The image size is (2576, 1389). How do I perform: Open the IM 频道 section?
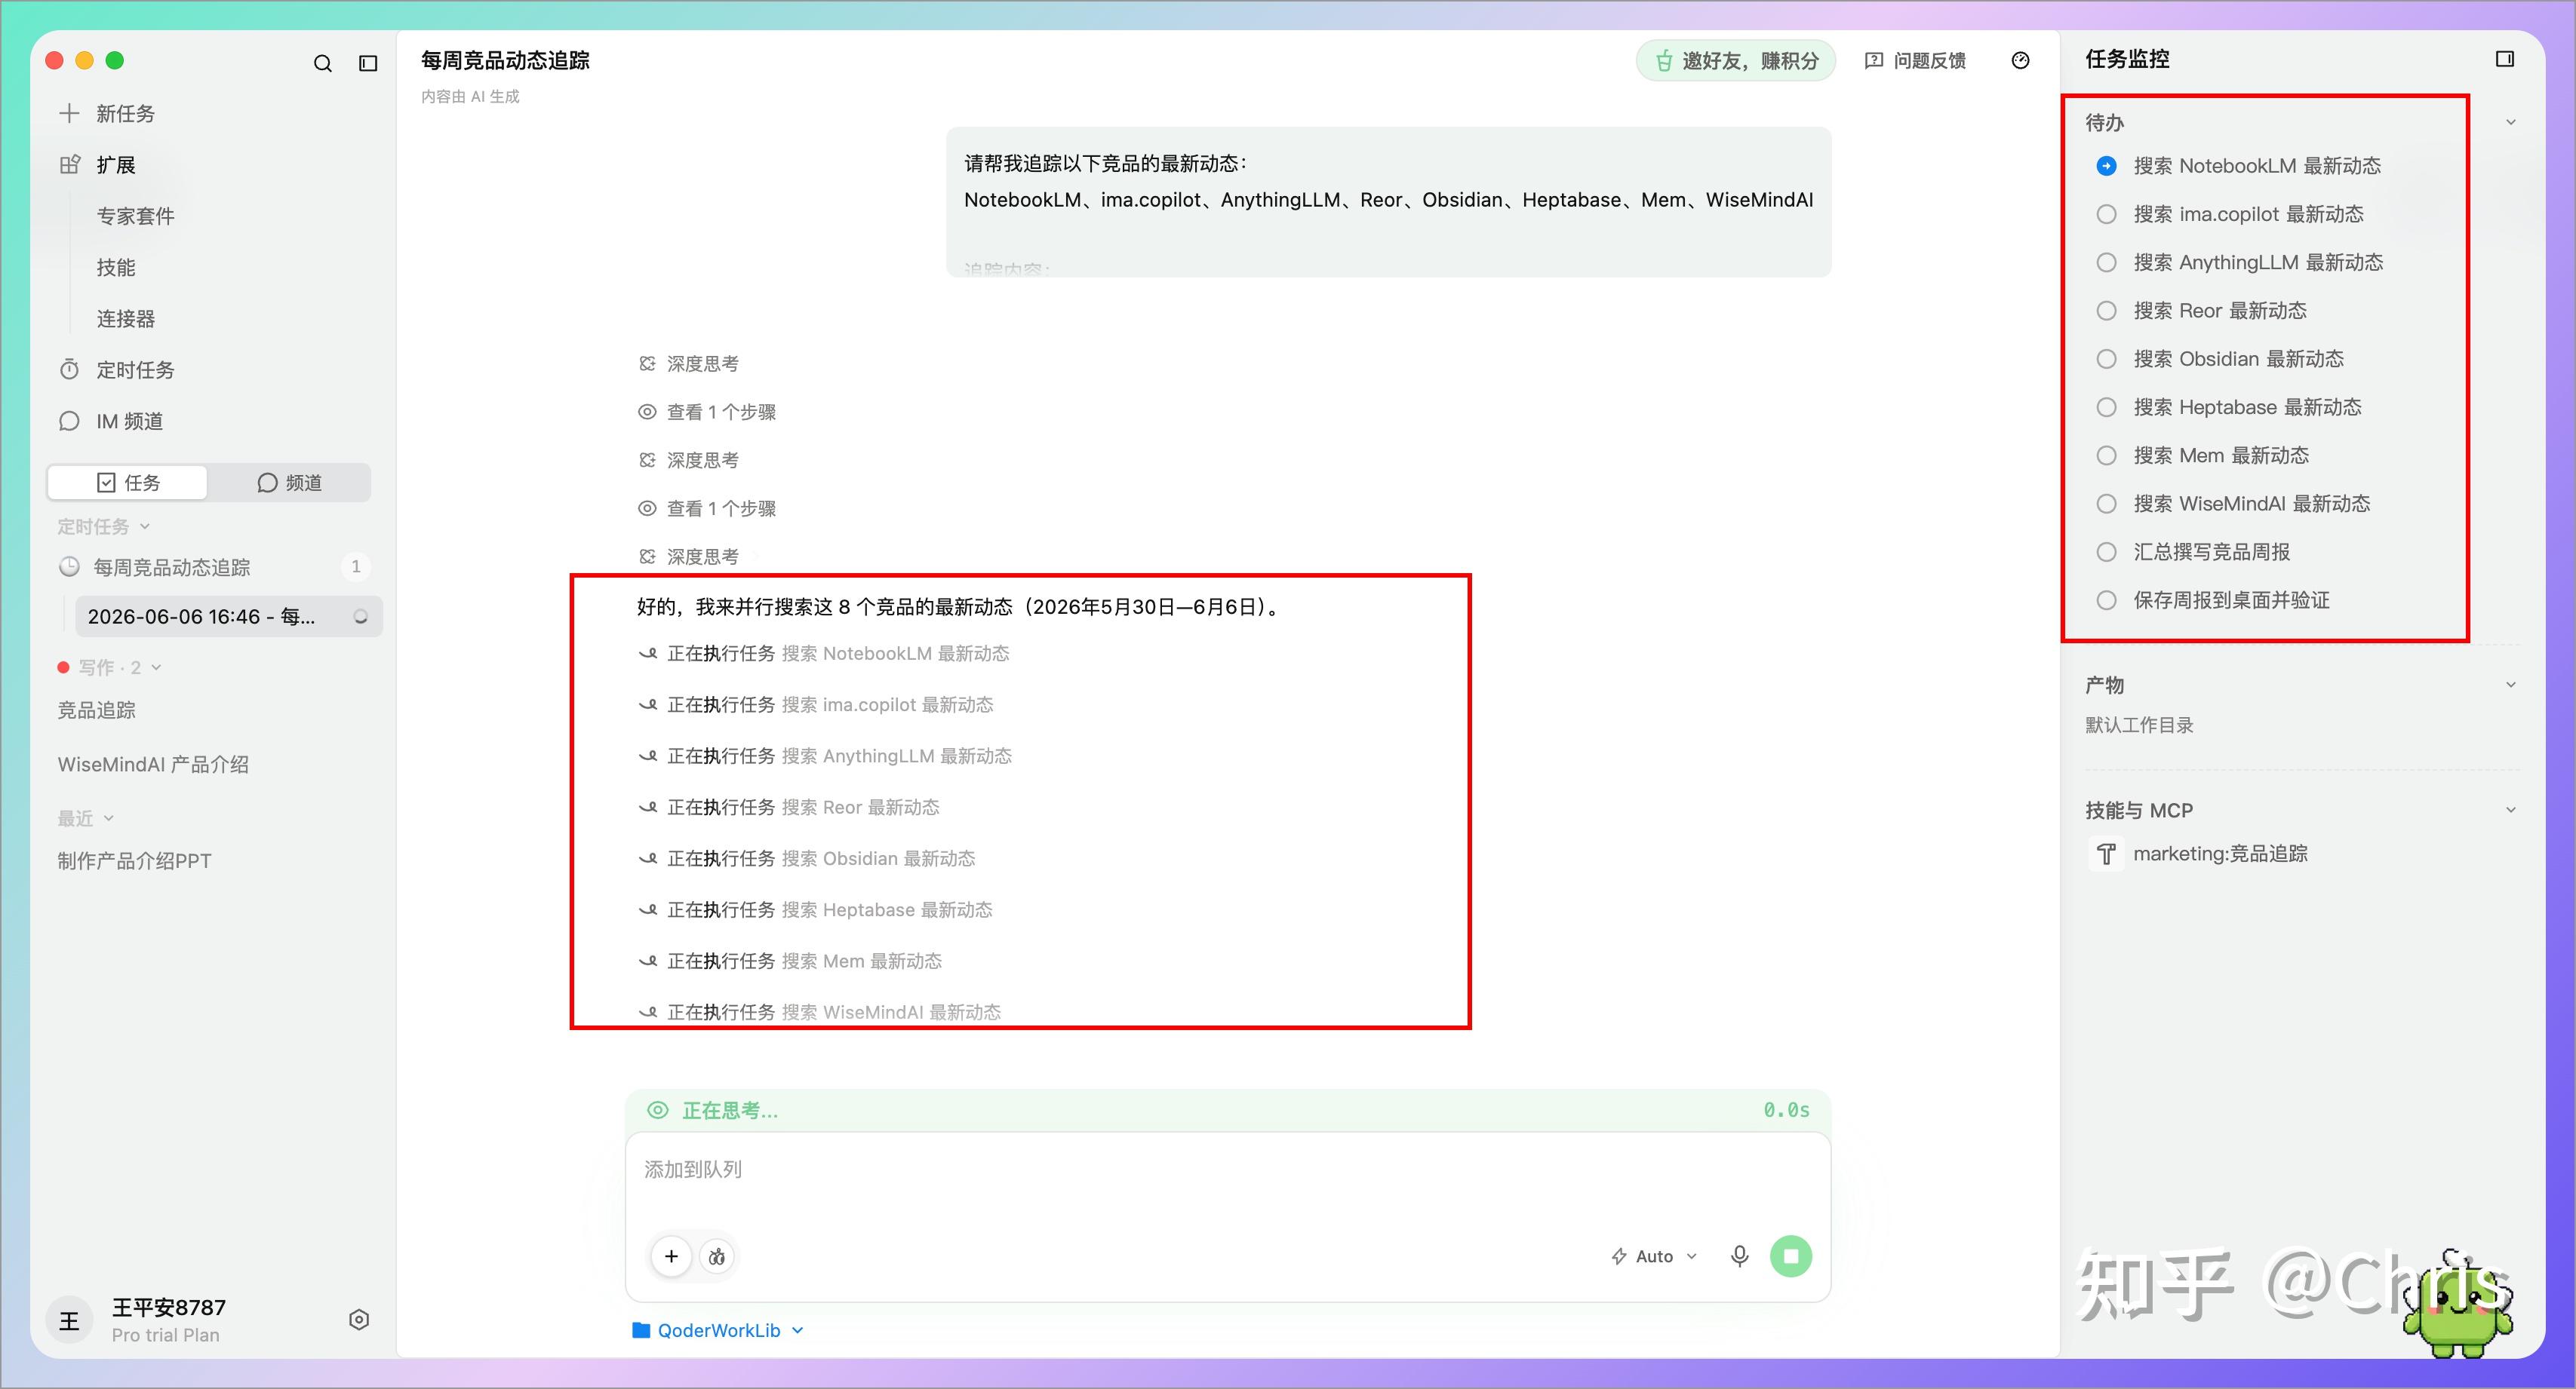tap(111, 421)
